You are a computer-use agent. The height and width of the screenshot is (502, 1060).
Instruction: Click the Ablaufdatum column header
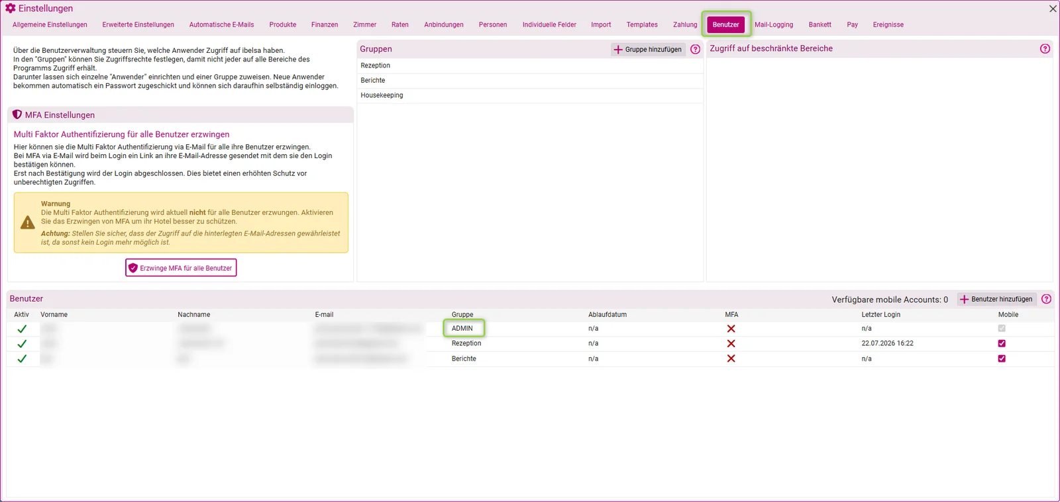click(608, 315)
